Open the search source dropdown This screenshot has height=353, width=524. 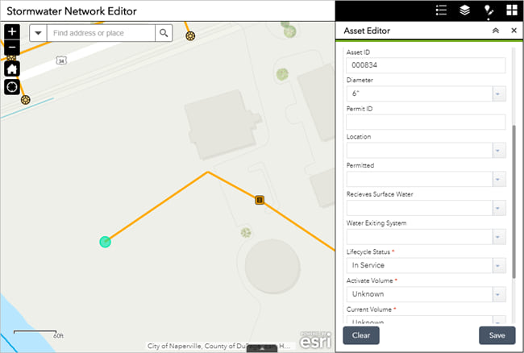(x=38, y=33)
